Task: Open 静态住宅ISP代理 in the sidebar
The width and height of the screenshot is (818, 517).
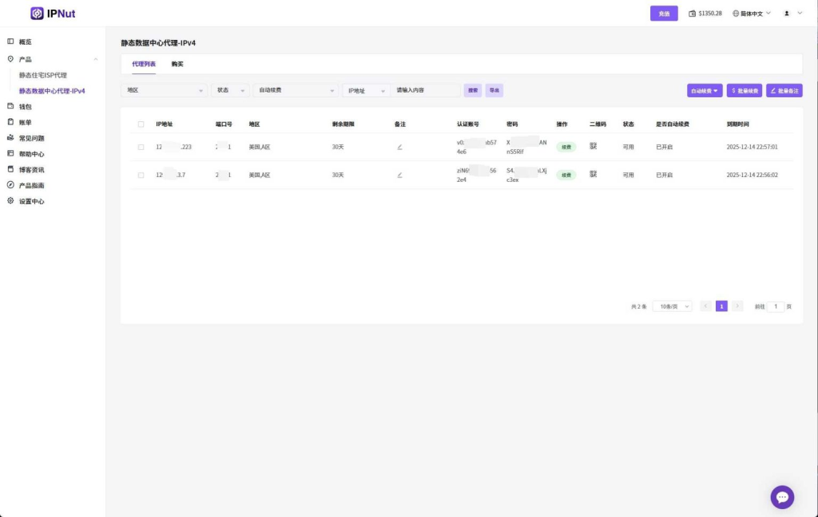Action: (43, 75)
